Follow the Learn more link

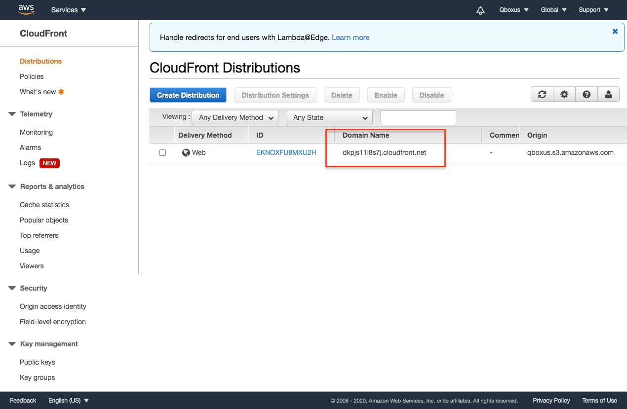351,37
